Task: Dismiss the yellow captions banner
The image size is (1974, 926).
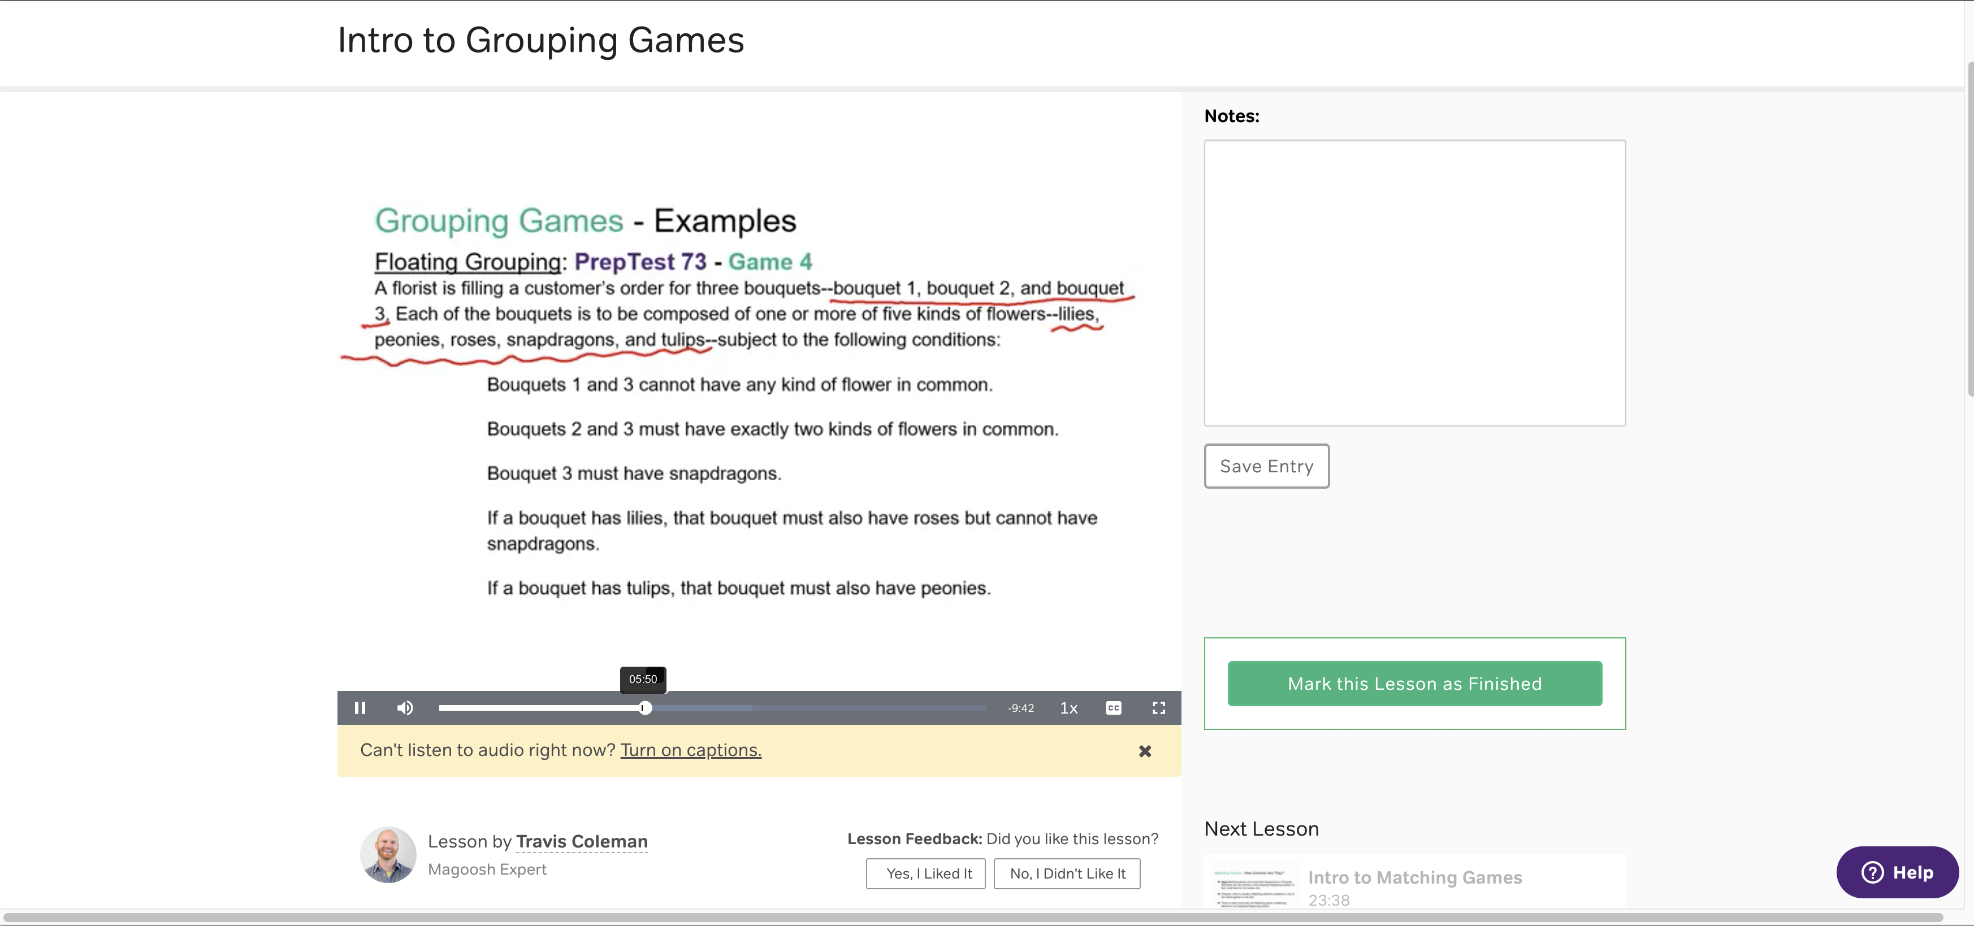Action: pyautogui.click(x=1144, y=751)
